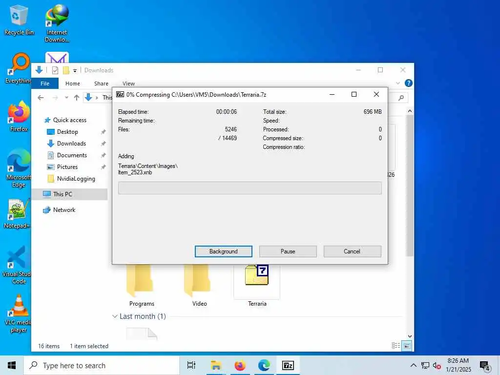Open Pictures in the navigation pane
The height and width of the screenshot is (375, 500).
pyautogui.click(x=67, y=167)
